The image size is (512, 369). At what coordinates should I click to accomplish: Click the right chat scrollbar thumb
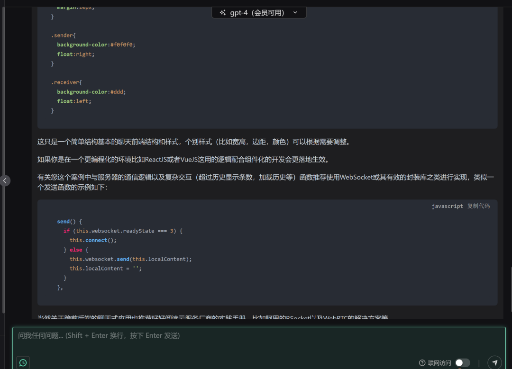click(x=511, y=289)
